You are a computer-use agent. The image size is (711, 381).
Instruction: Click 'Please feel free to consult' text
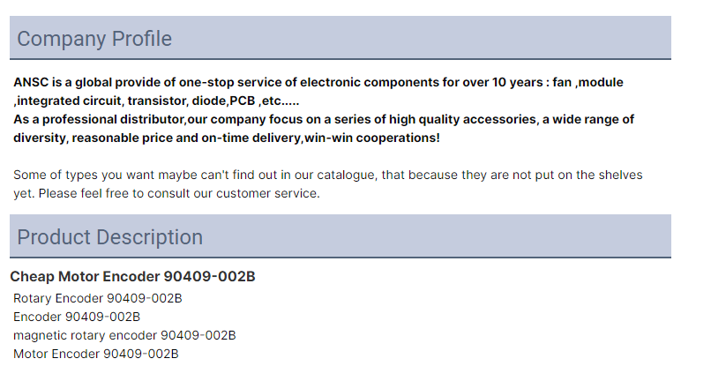[179, 194]
